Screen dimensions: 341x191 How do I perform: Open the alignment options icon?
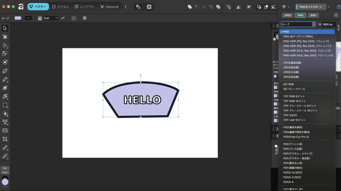coord(249,7)
